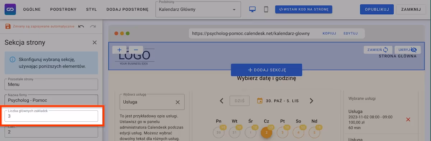Click the autosave floppy disk icon
Image resolution: width=431 pixels, height=141 pixels.
pyautogui.click(x=8, y=26)
